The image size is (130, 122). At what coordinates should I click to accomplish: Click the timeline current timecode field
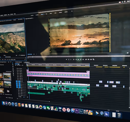[x=17, y=64]
